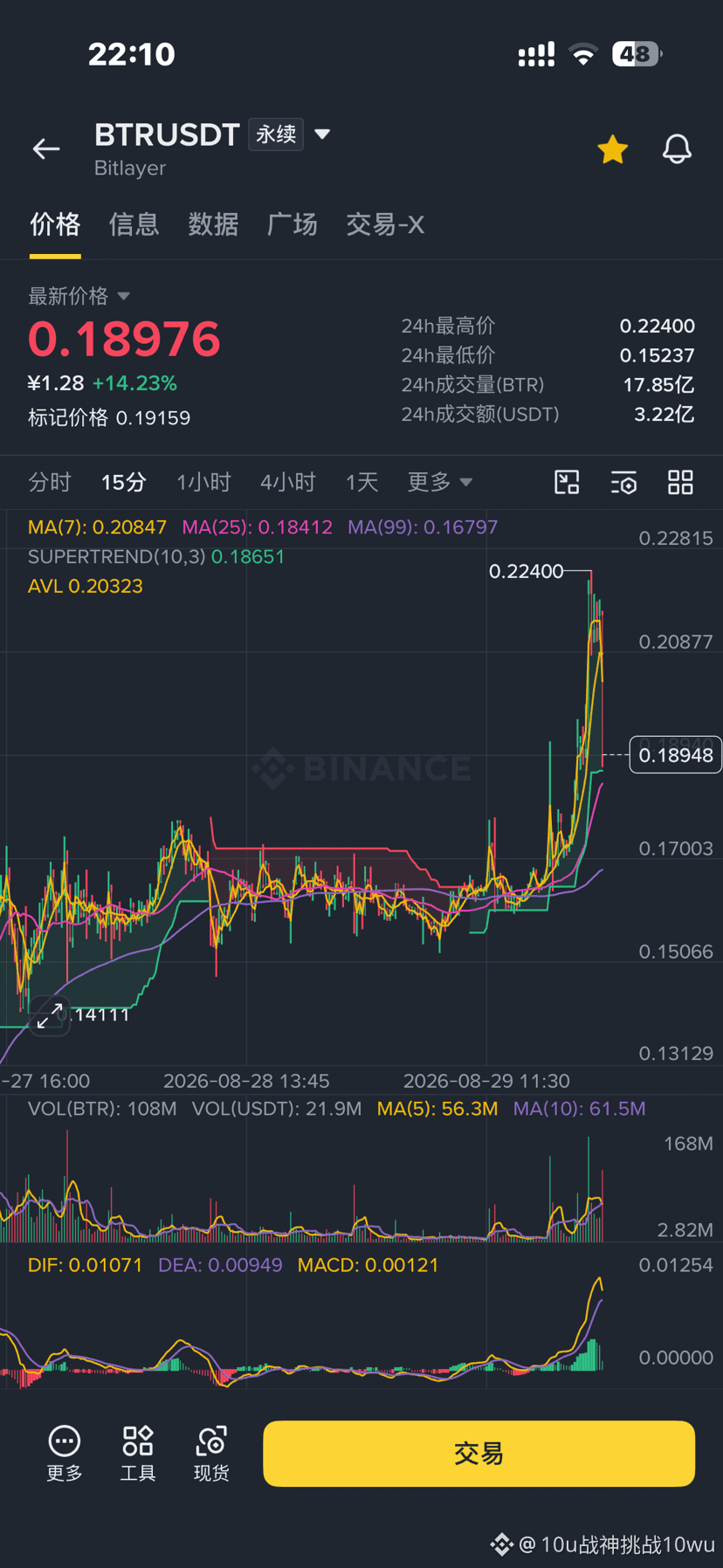Tap the AVL 0.20323 label
This screenshot has width=723, height=1568.
point(86,586)
